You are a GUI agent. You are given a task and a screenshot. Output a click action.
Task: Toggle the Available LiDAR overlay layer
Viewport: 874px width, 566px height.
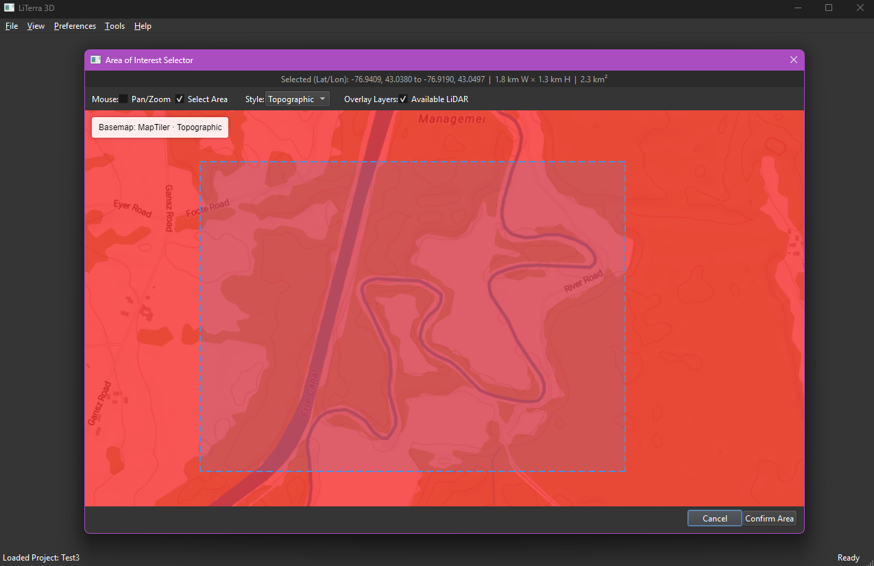402,99
